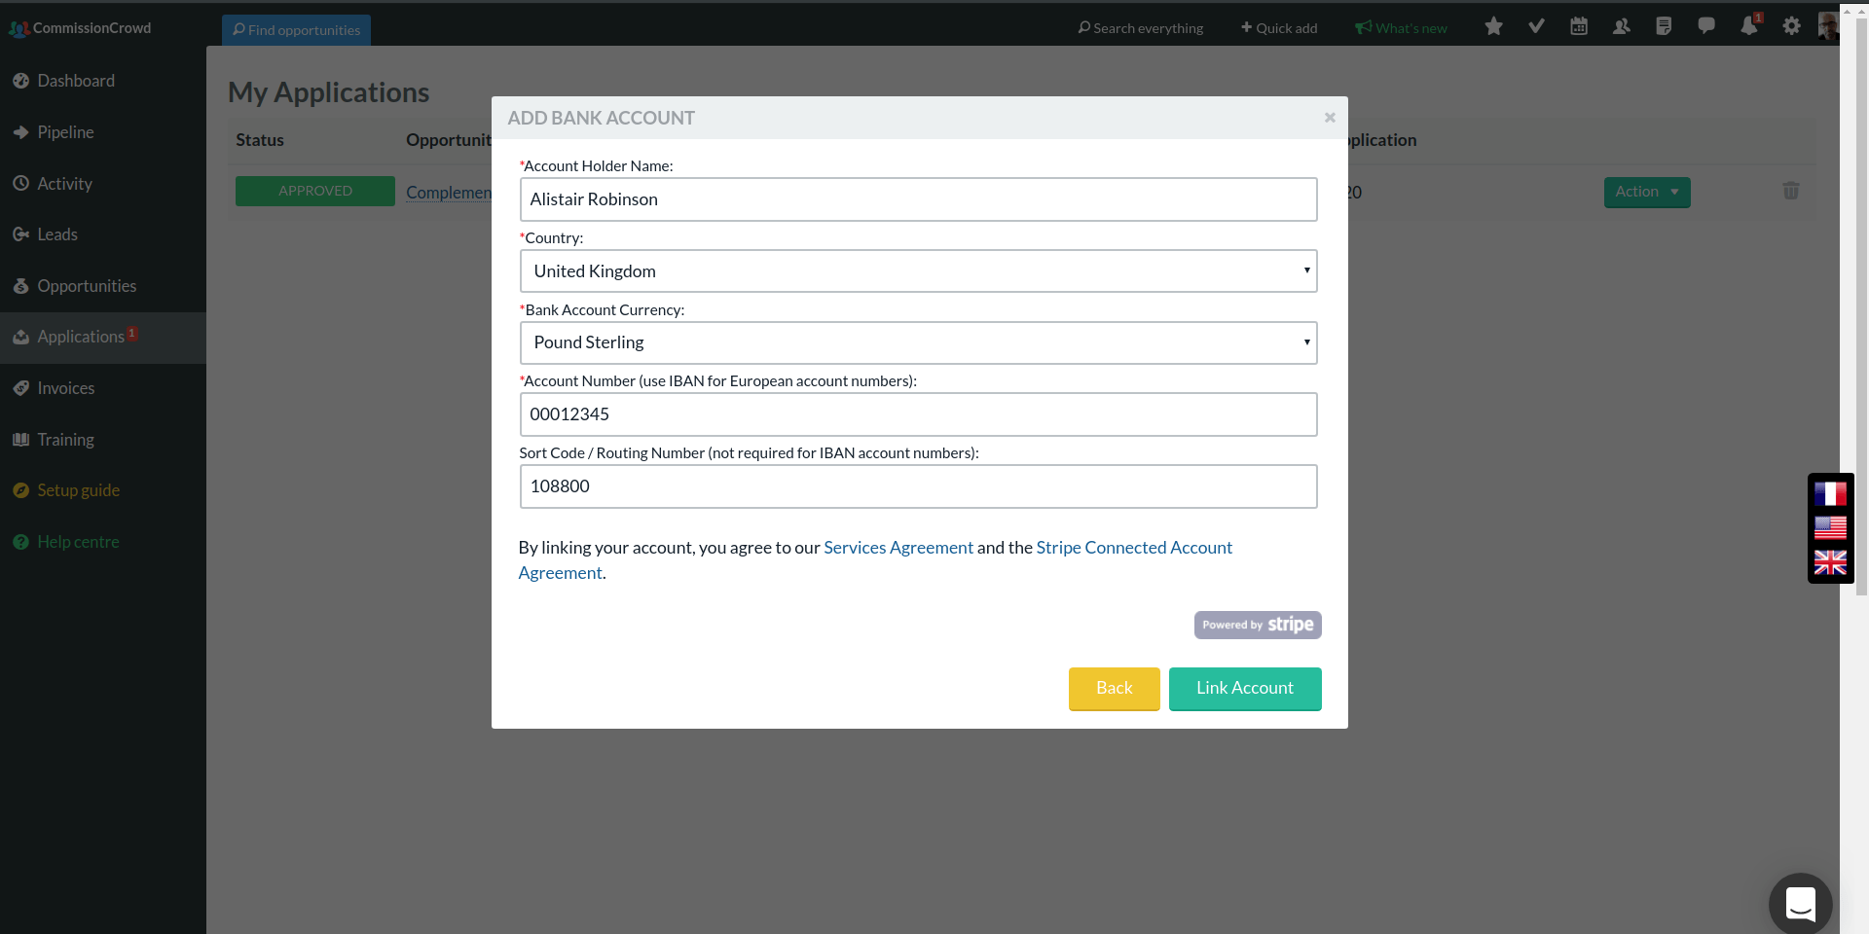Click the Link Account button
This screenshot has height=934, width=1869.
[x=1244, y=688]
